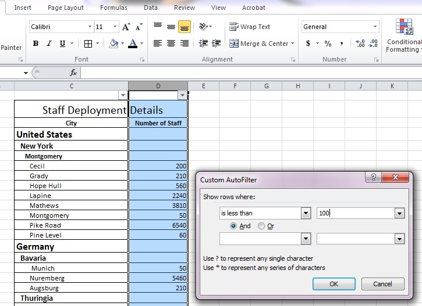This screenshot has height=306, width=422.
Task: Click the Decrease Font Size icon
Action: pyautogui.click(x=139, y=27)
